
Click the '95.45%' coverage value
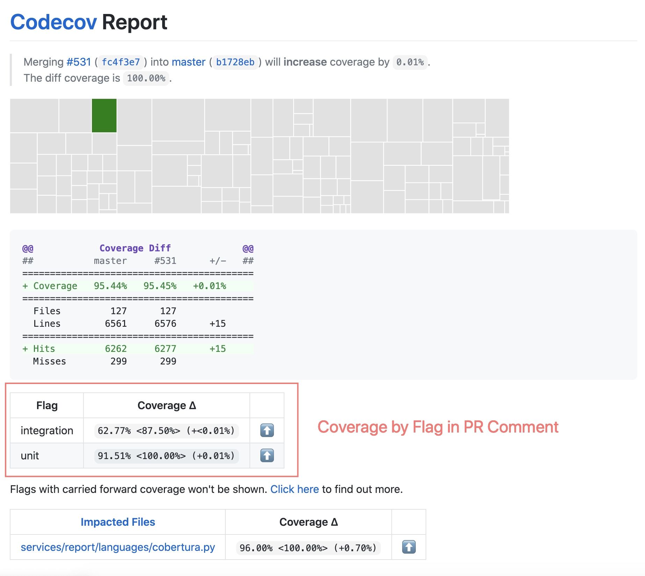point(160,286)
